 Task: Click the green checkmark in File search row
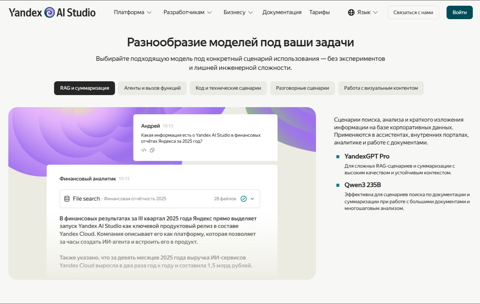tap(244, 199)
